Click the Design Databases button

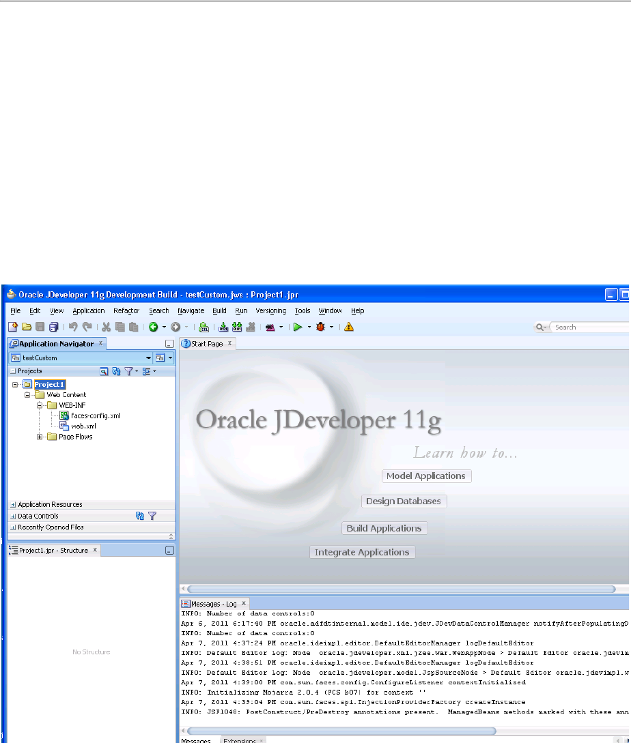point(404,501)
